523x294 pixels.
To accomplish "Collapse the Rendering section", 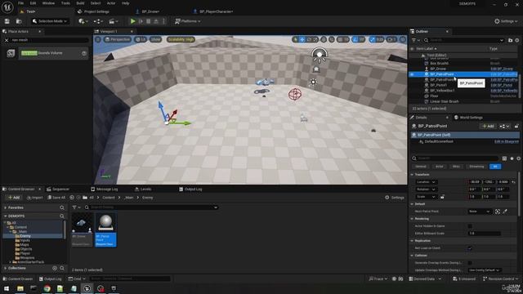I will (x=412, y=219).
